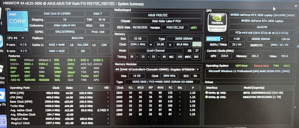Click the VID value 0.7452 V
Screen dimensions: 299x128
pos(103,110)
